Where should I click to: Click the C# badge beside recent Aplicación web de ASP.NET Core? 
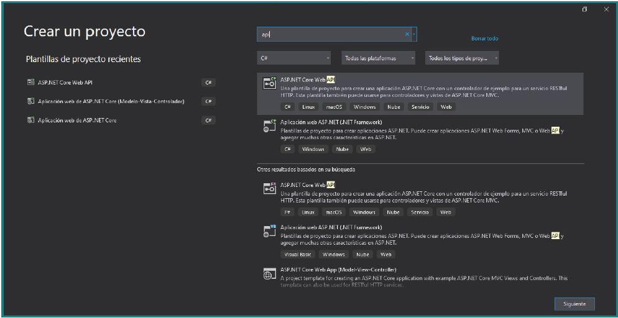point(208,120)
